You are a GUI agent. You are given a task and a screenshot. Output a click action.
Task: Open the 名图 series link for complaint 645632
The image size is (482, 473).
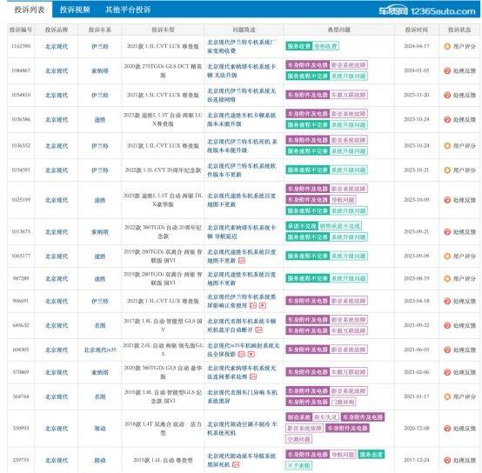point(100,325)
